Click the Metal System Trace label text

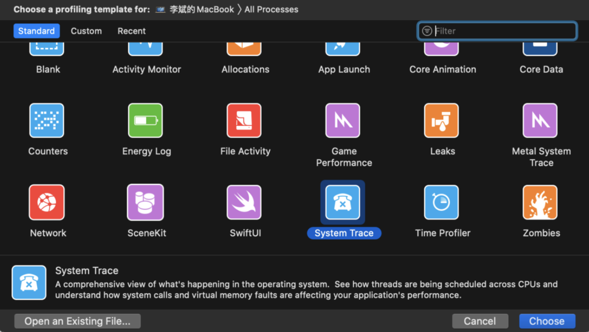click(541, 157)
